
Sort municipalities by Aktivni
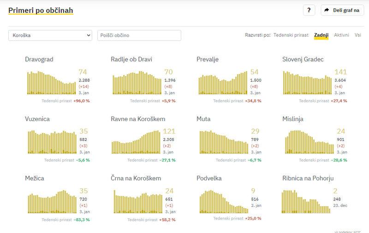341,35
